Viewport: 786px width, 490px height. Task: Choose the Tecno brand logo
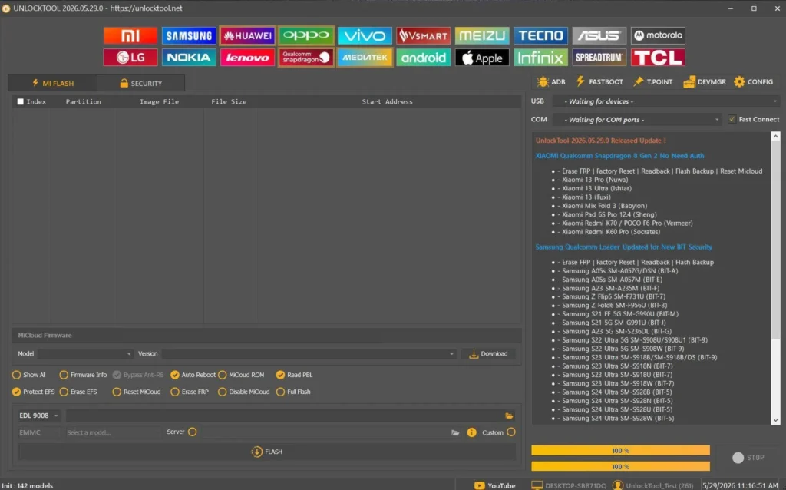[x=541, y=35]
